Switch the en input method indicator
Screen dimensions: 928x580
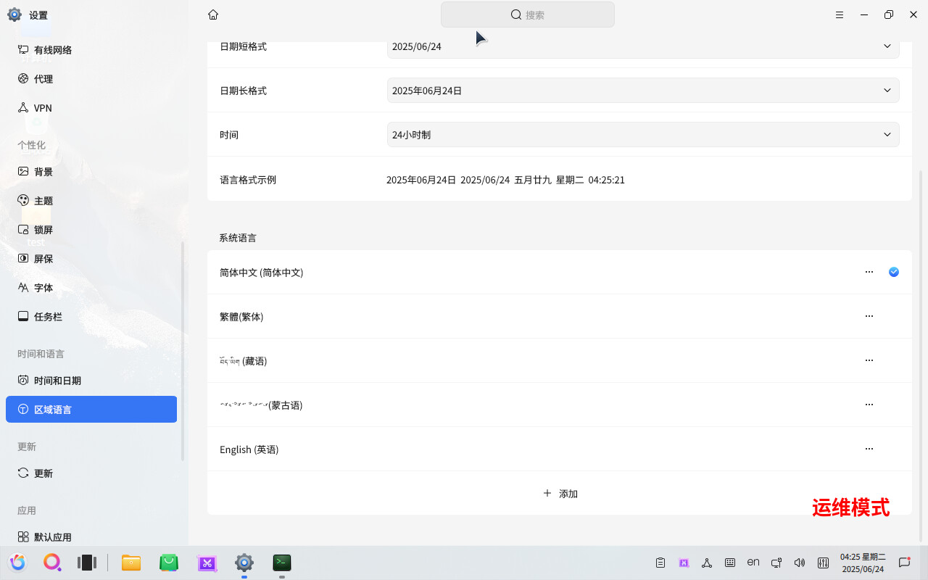753,562
